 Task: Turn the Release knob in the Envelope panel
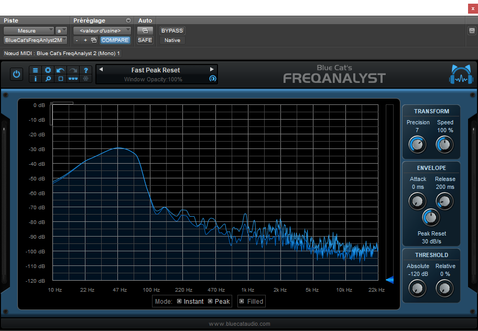[444, 201]
